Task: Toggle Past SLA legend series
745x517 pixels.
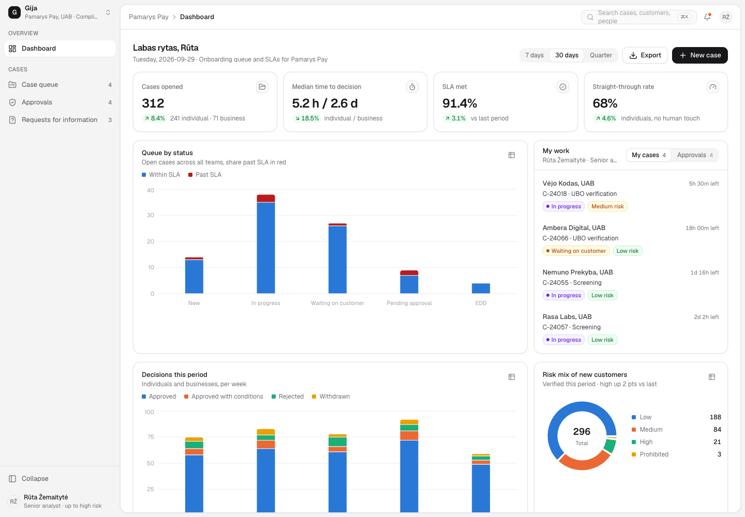Action: (x=205, y=175)
